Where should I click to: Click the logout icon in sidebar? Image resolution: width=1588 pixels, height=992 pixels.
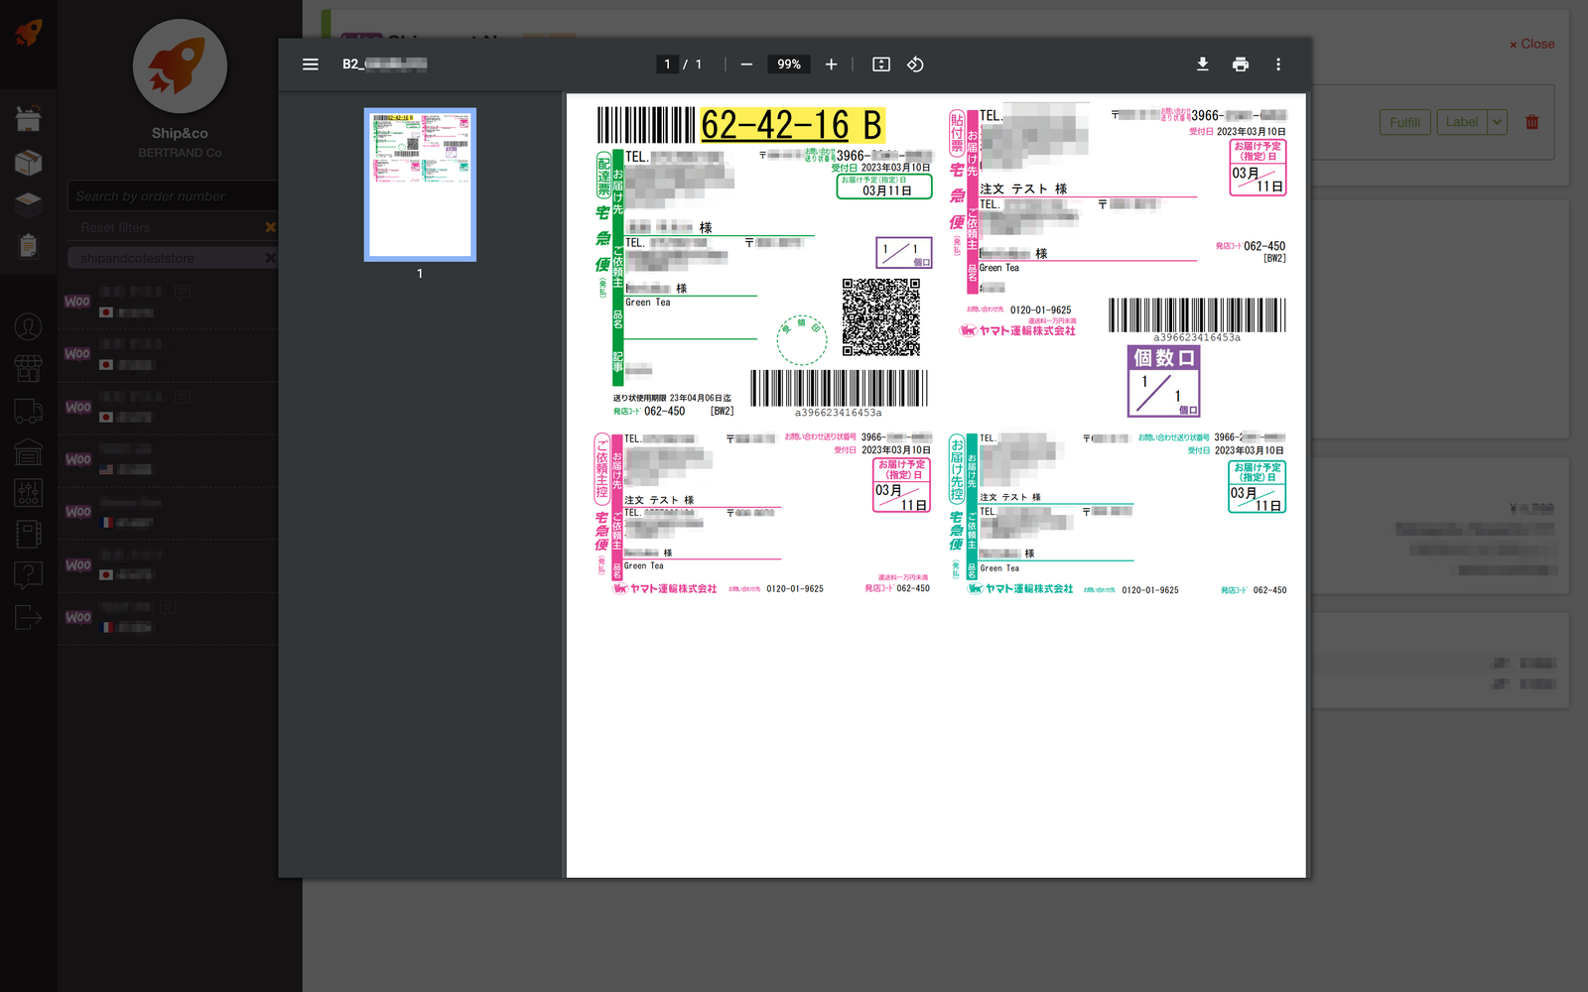pos(29,617)
